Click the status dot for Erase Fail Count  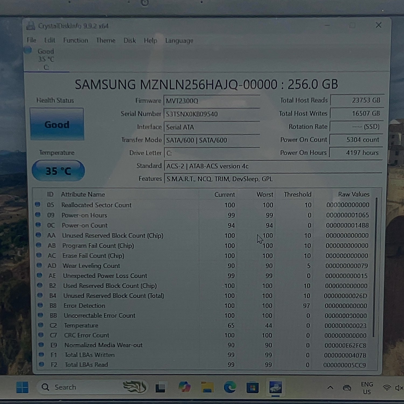click(x=39, y=255)
